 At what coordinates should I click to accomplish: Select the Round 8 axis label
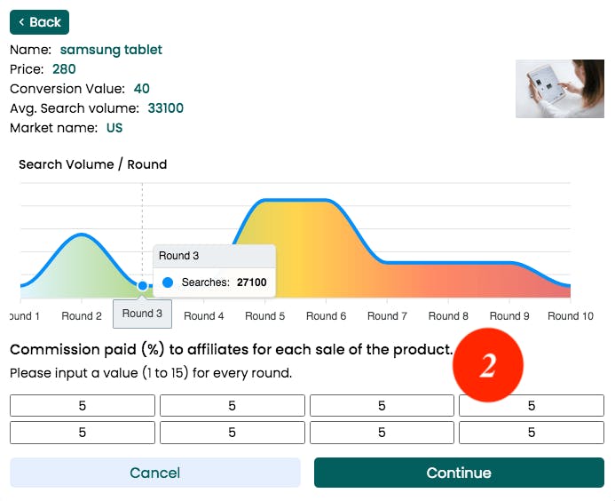point(448,315)
